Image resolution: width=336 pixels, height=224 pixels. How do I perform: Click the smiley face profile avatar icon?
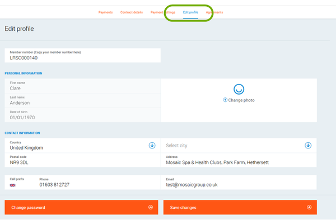click(239, 89)
